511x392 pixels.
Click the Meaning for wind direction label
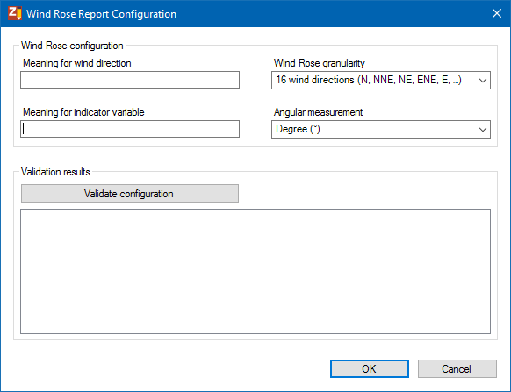[x=77, y=63]
